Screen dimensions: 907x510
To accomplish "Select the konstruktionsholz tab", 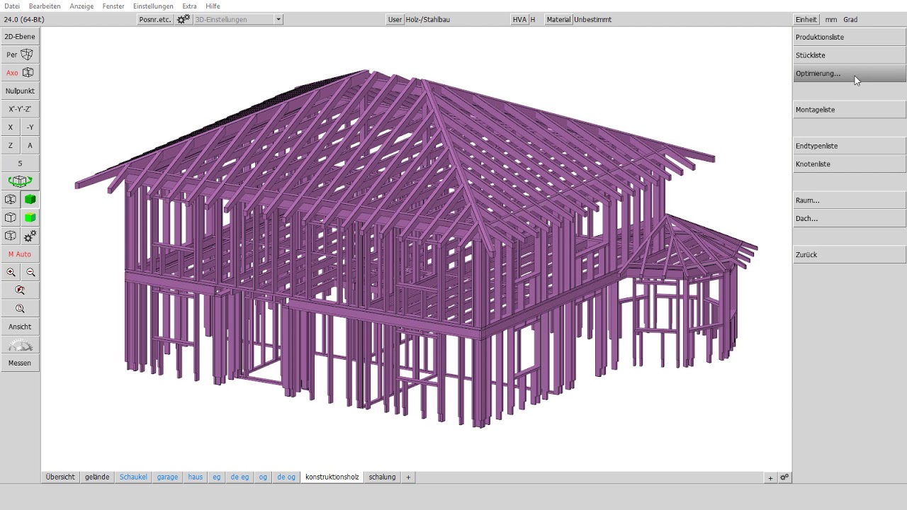I will (332, 477).
